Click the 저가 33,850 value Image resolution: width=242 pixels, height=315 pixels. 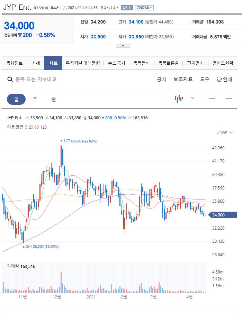click(136, 37)
